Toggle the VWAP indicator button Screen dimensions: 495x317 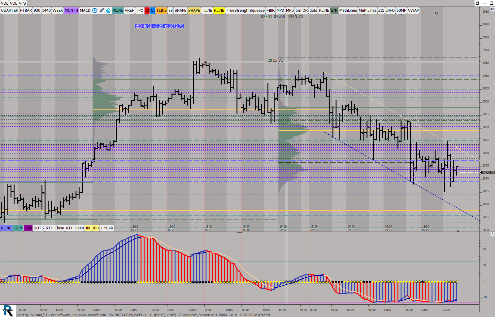pos(413,11)
